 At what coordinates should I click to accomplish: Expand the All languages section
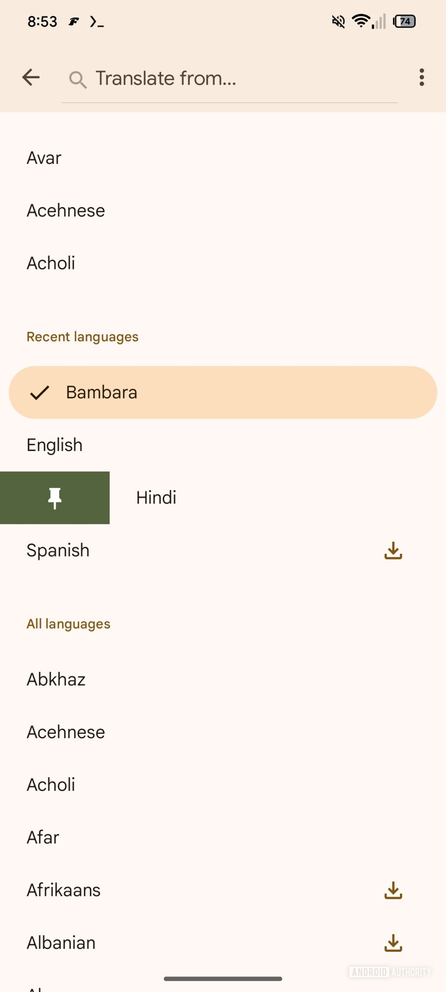click(x=68, y=623)
